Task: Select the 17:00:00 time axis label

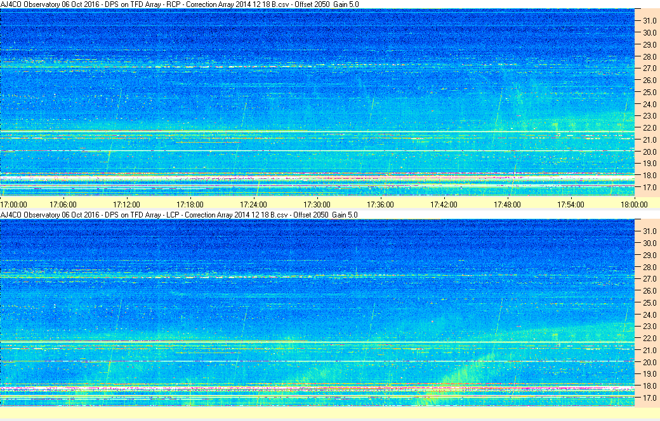Action: pyautogui.click(x=13, y=204)
